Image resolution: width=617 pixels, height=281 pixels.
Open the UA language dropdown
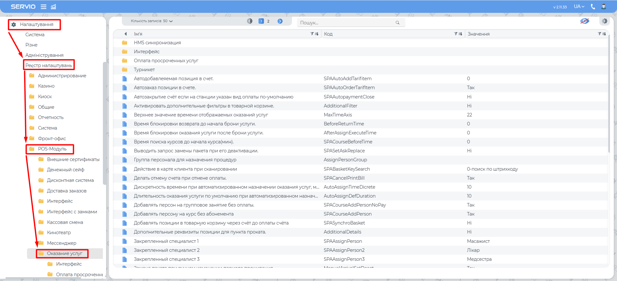[x=579, y=7]
